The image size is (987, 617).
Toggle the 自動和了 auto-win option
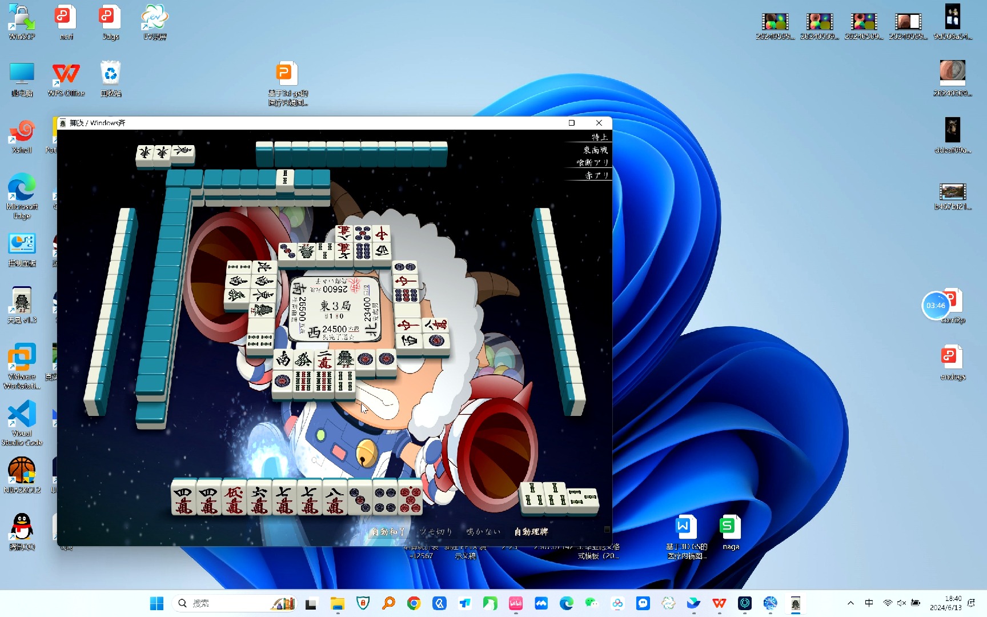[388, 531]
